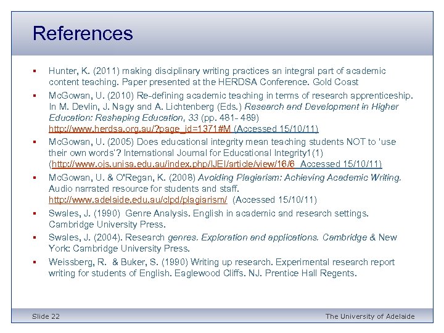Image resolution: width=444 pixels, height=333 pixels.
Task: Click the italic 'Research and Development in Higher' title
Action: tap(321, 107)
